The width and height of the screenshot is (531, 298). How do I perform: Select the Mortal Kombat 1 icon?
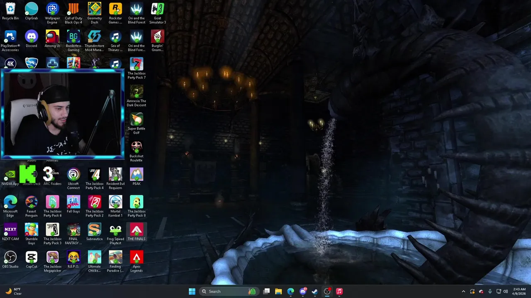[115, 207]
